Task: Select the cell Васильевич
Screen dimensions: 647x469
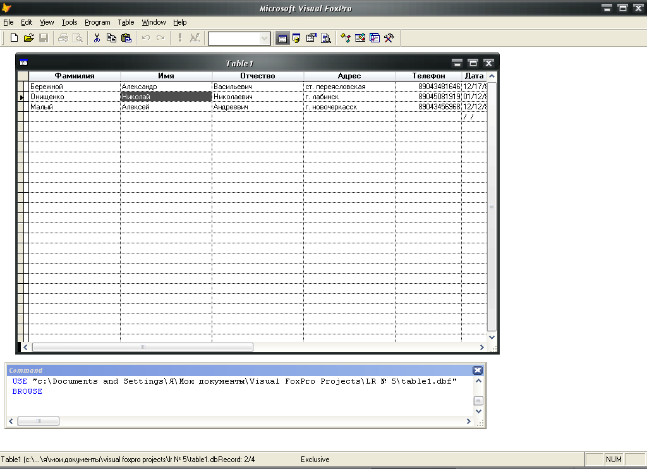Action: click(x=258, y=87)
